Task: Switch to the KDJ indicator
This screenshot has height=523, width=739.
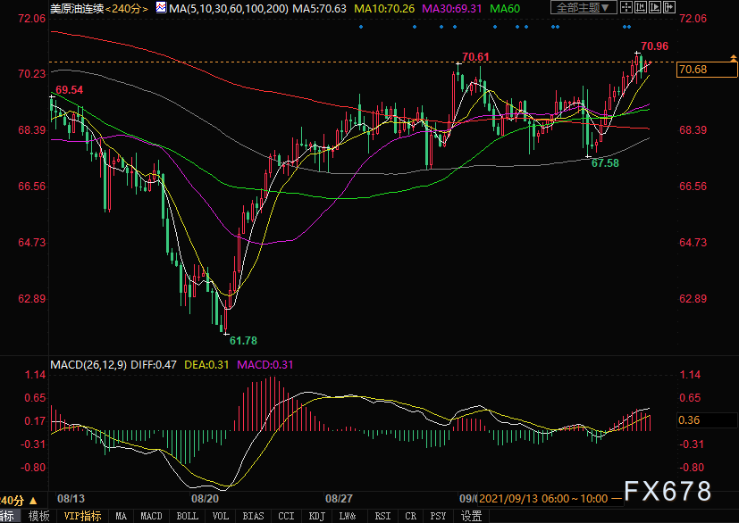Action: click(316, 516)
